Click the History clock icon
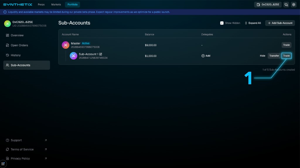Screen dimensions: 300x168 (x=7, y=55)
